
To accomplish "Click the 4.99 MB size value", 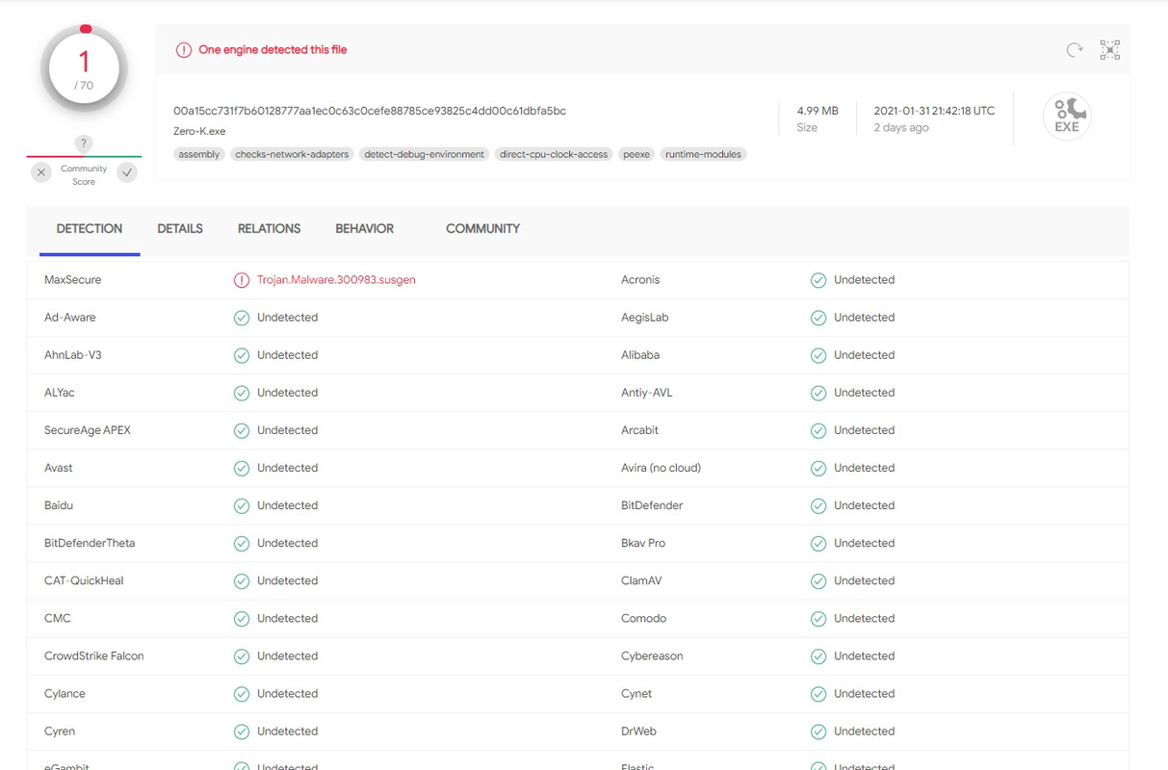I will [818, 111].
